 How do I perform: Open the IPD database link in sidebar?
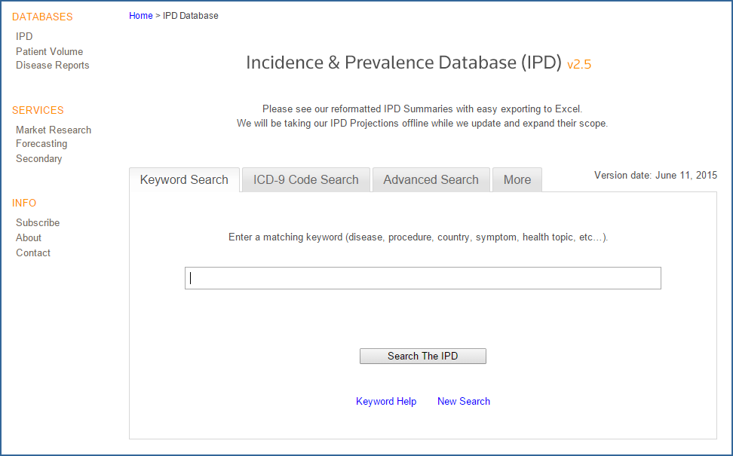point(24,36)
